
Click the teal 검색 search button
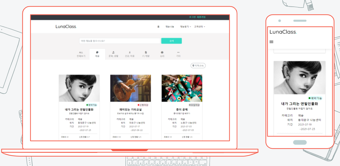click(x=171, y=41)
